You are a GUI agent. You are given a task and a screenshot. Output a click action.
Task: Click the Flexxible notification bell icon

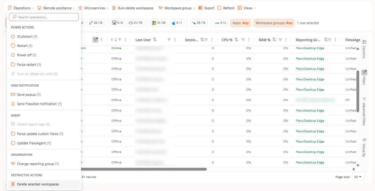[13, 104]
